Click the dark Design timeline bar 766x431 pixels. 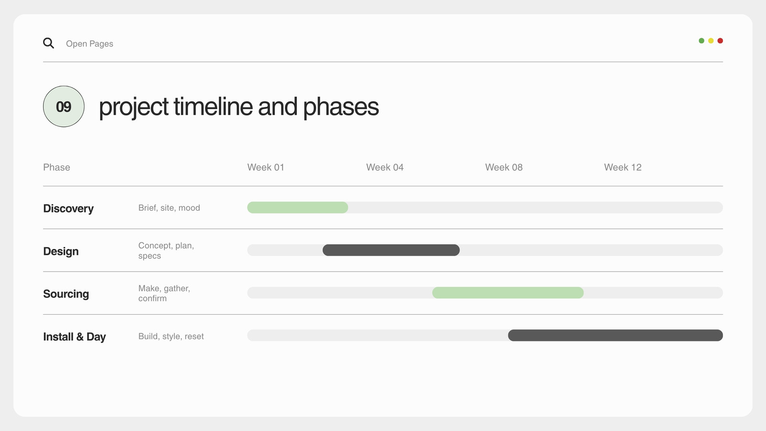(x=391, y=250)
